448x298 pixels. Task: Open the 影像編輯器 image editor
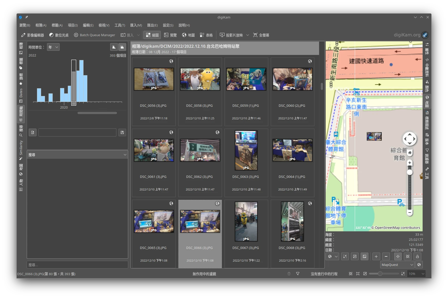pos(33,35)
